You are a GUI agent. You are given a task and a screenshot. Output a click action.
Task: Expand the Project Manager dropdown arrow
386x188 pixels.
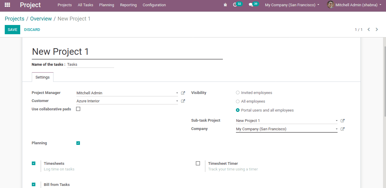pos(177,93)
